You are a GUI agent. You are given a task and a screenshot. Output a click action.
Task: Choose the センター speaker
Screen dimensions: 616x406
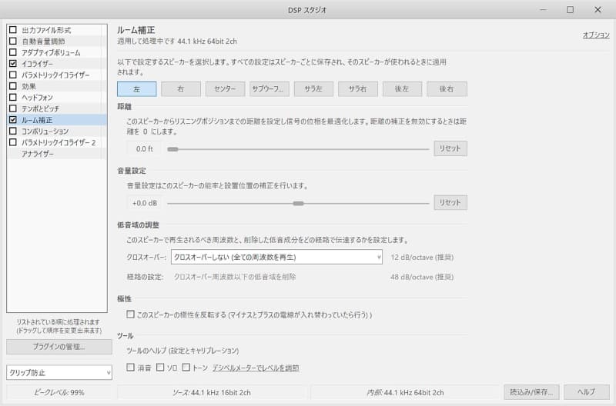tap(225, 89)
